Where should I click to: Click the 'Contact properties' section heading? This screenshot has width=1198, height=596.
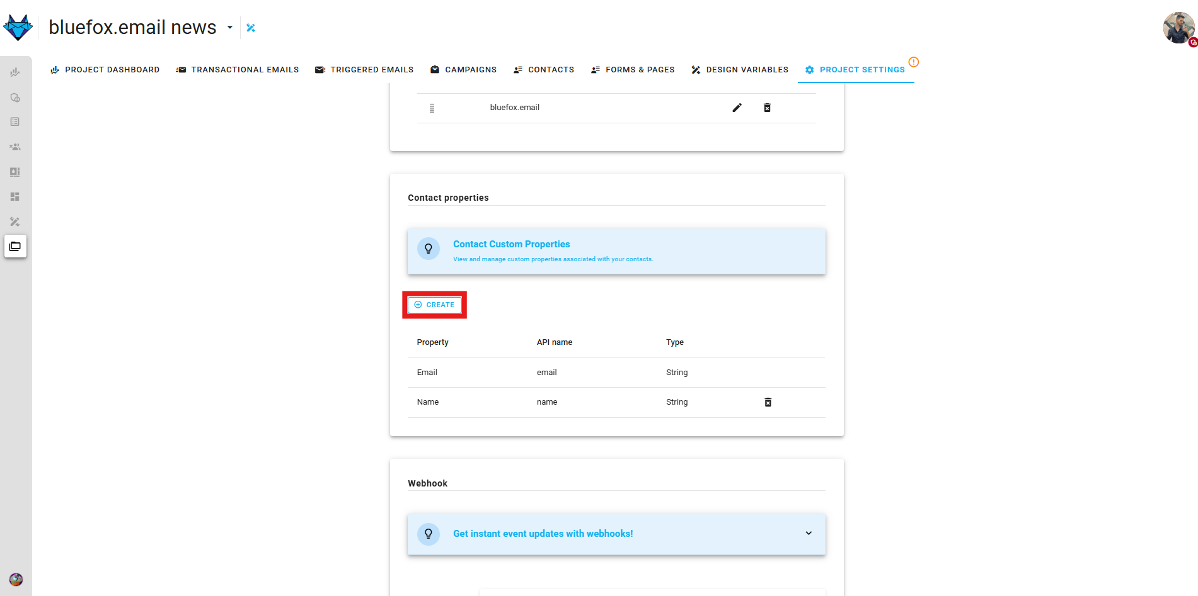click(x=448, y=198)
